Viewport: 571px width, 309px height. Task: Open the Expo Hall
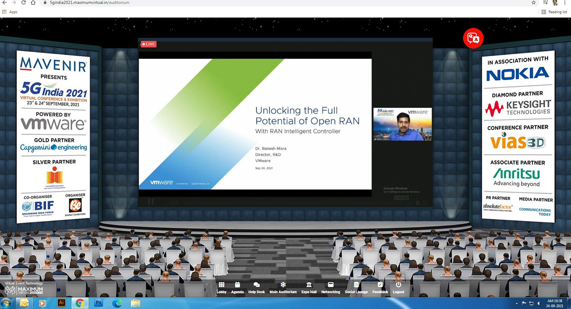309,288
